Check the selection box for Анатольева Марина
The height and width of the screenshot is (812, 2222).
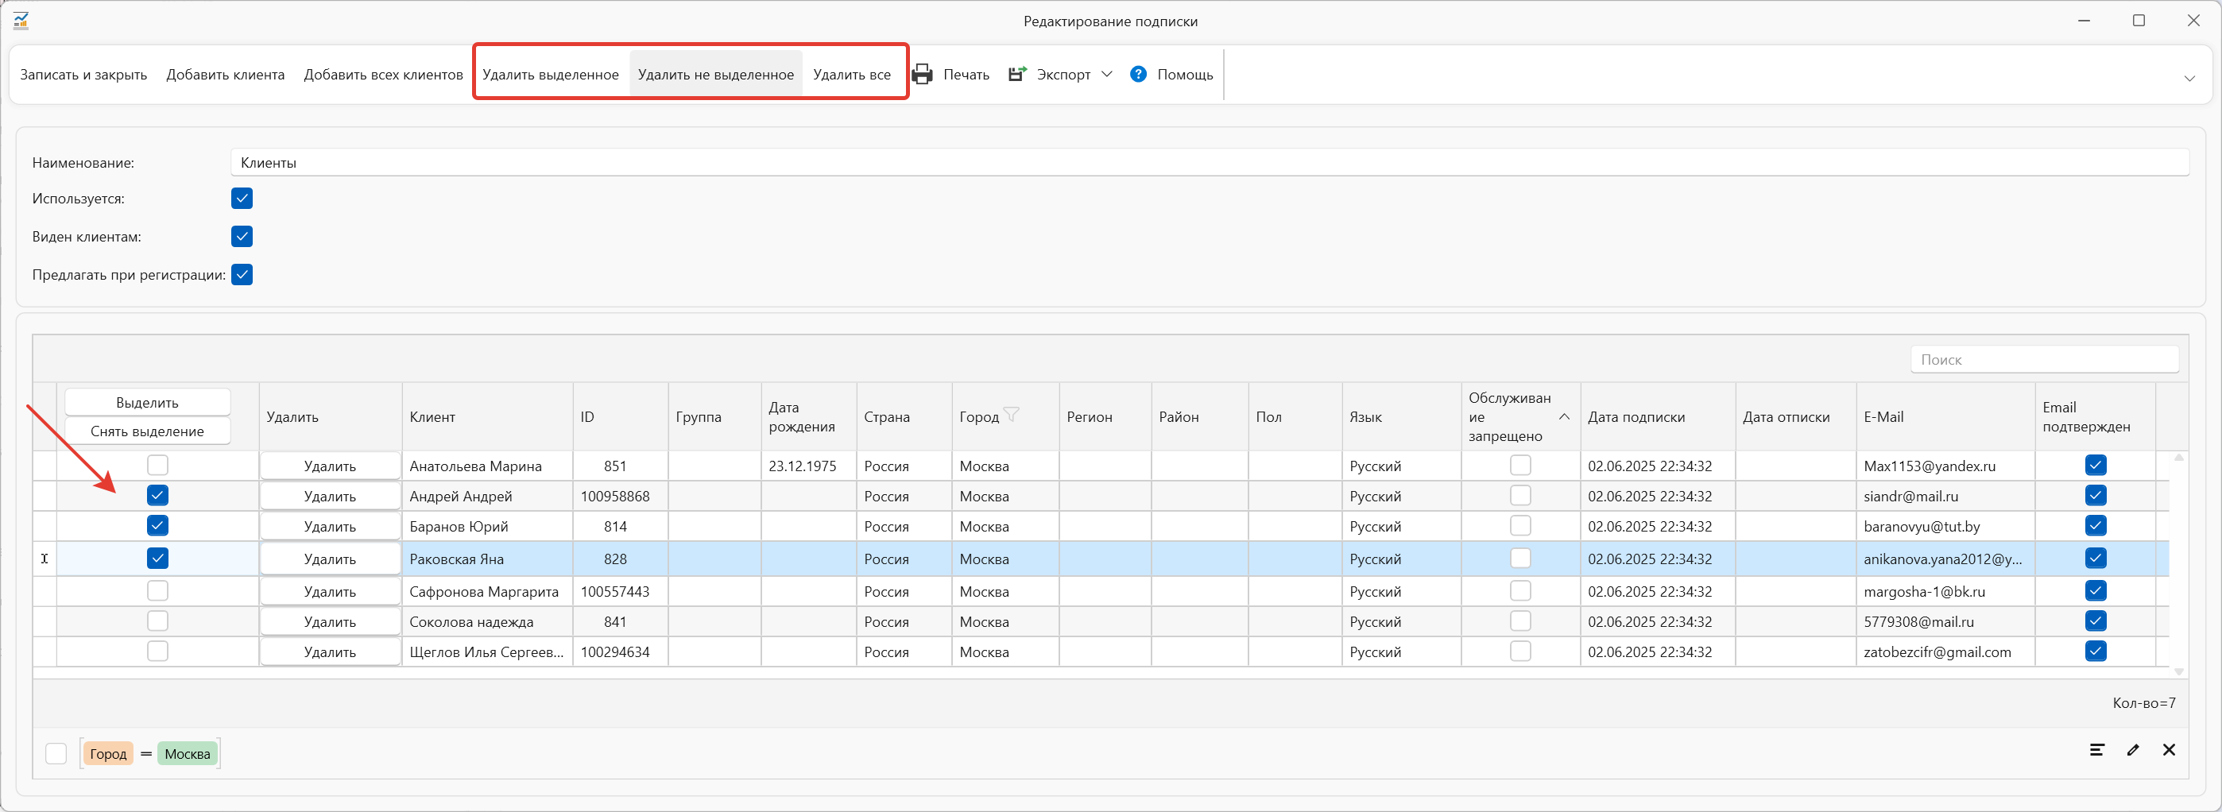click(x=157, y=466)
